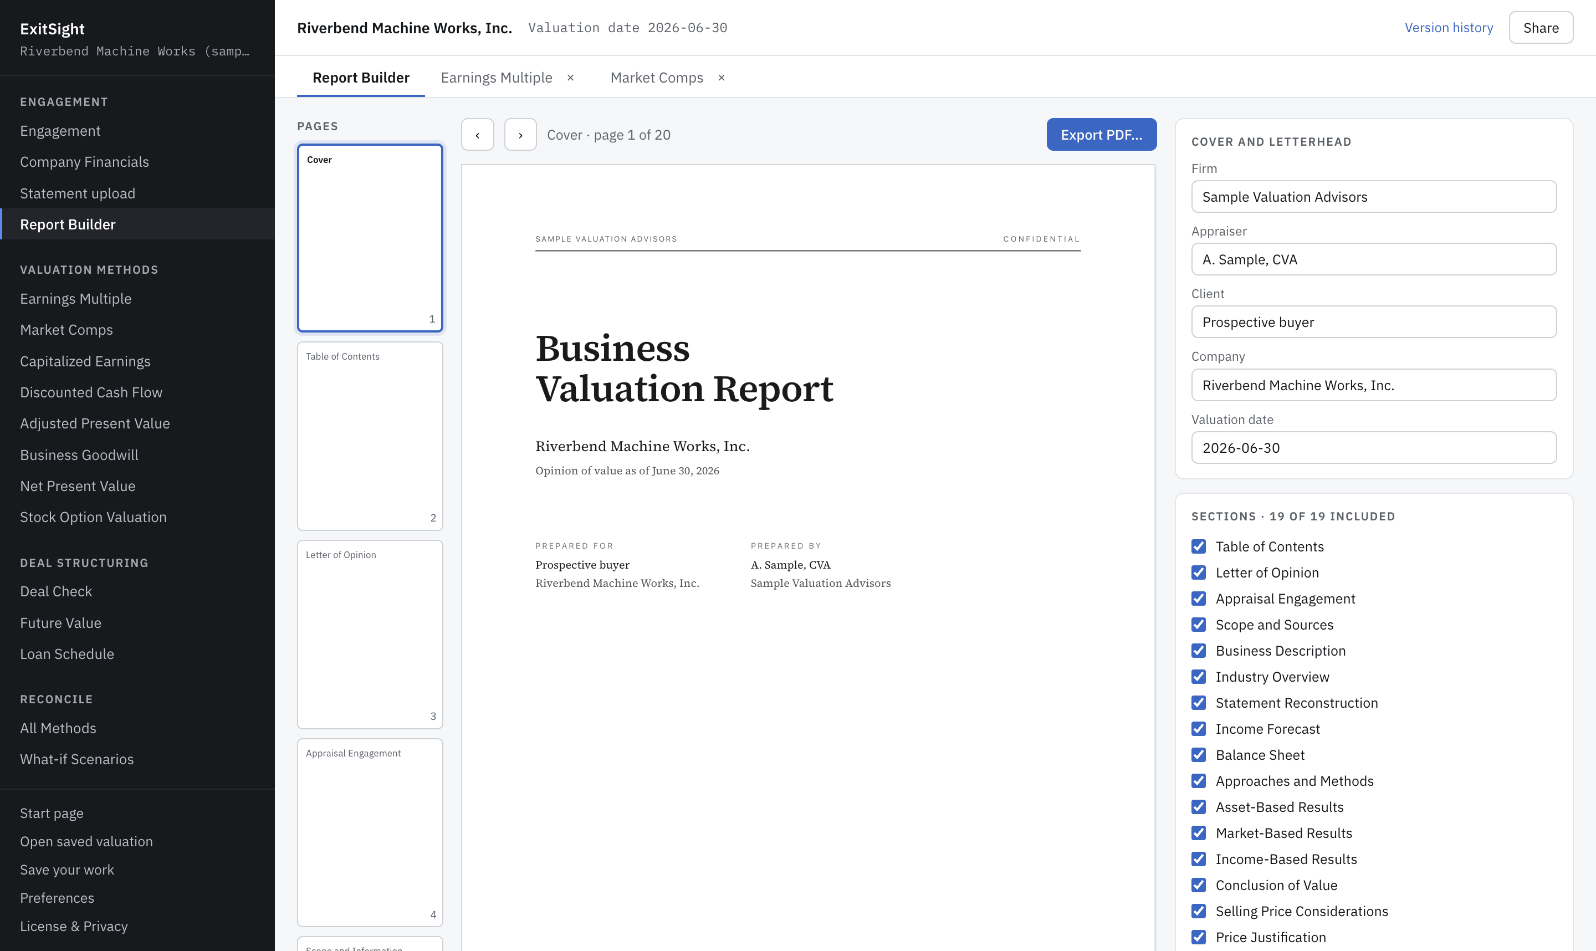The width and height of the screenshot is (1596, 951).
Task: Edit the Firm input field
Action: [1374, 197]
